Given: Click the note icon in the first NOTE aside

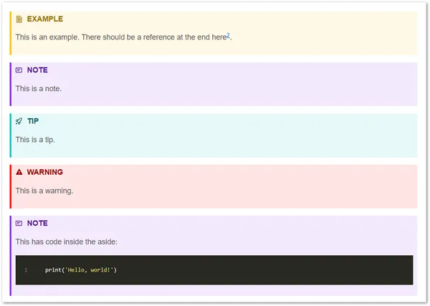Looking at the screenshot, I should [x=19, y=70].
